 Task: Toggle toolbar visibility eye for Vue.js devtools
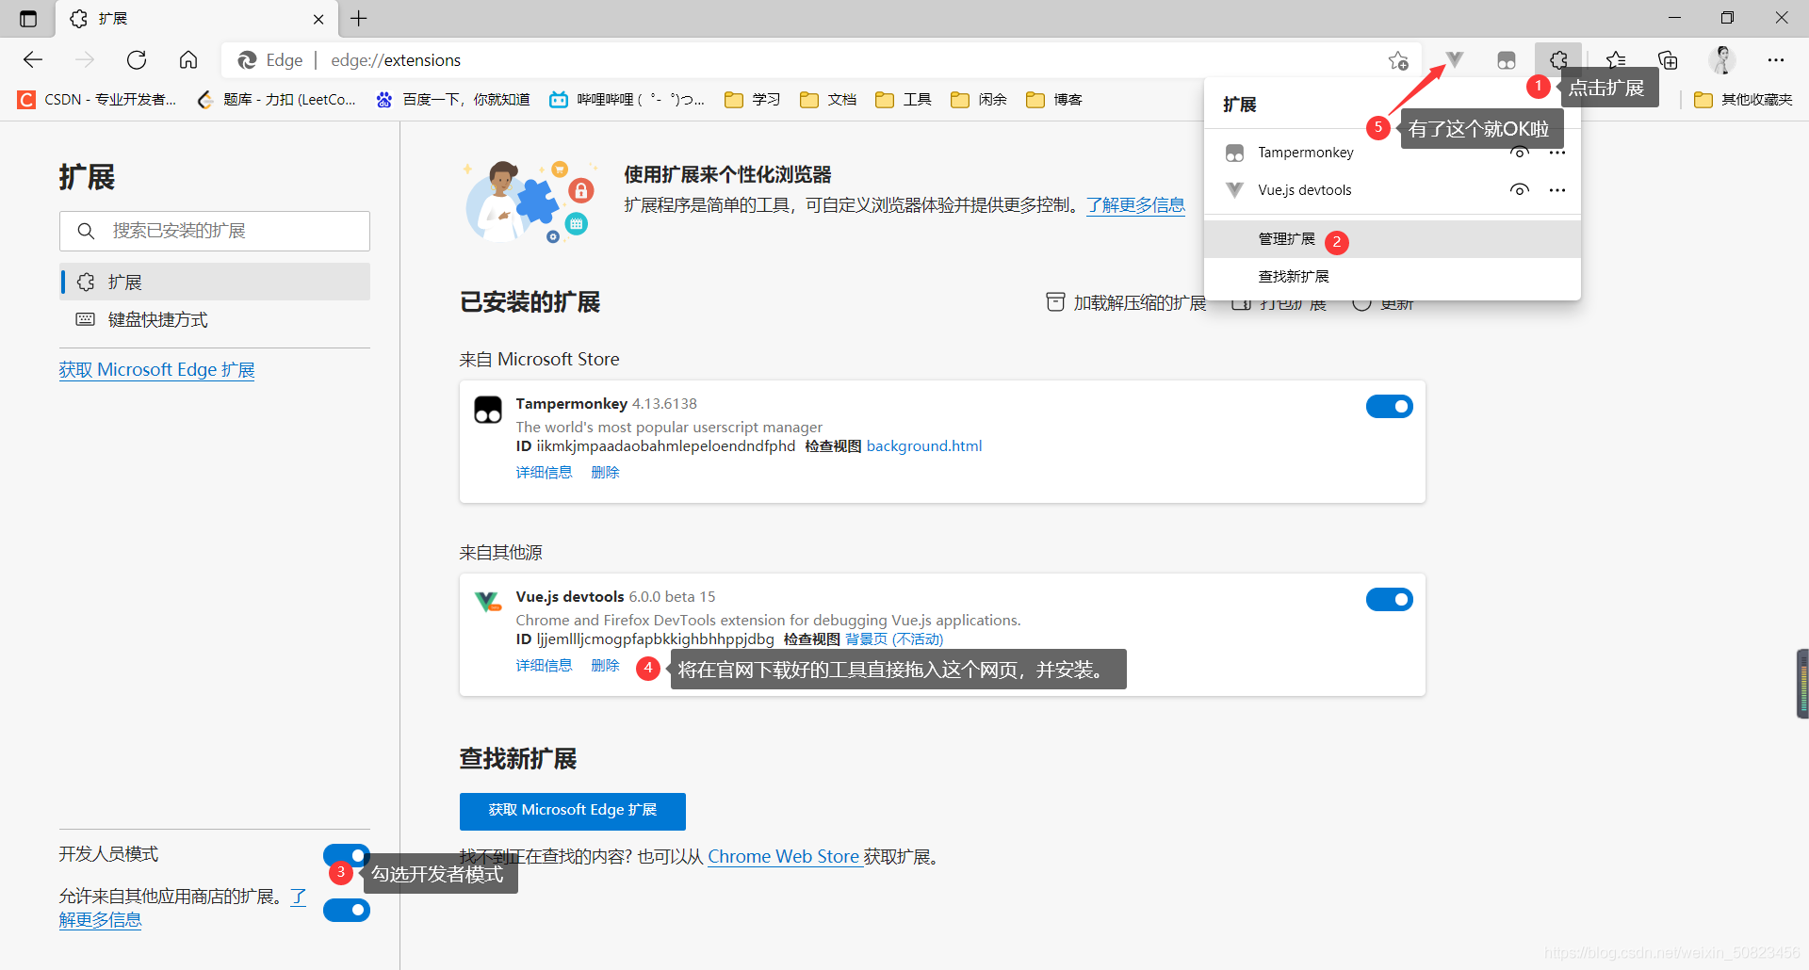coord(1519,190)
